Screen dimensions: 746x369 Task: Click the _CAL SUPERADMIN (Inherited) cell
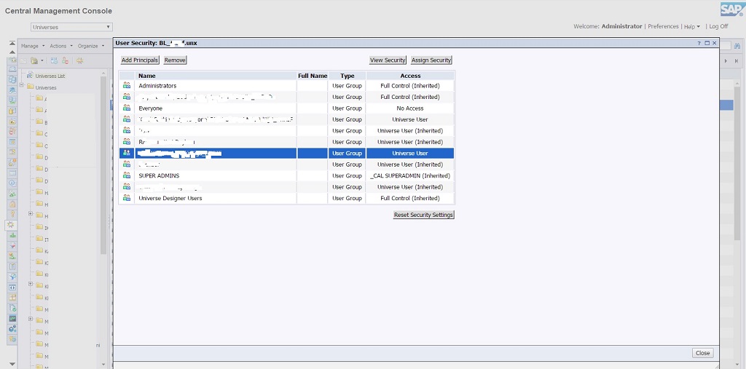pos(410,176)
